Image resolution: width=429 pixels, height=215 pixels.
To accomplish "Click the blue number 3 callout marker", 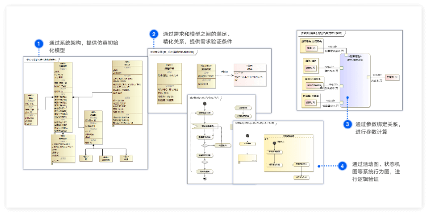I will coord(348,124).
